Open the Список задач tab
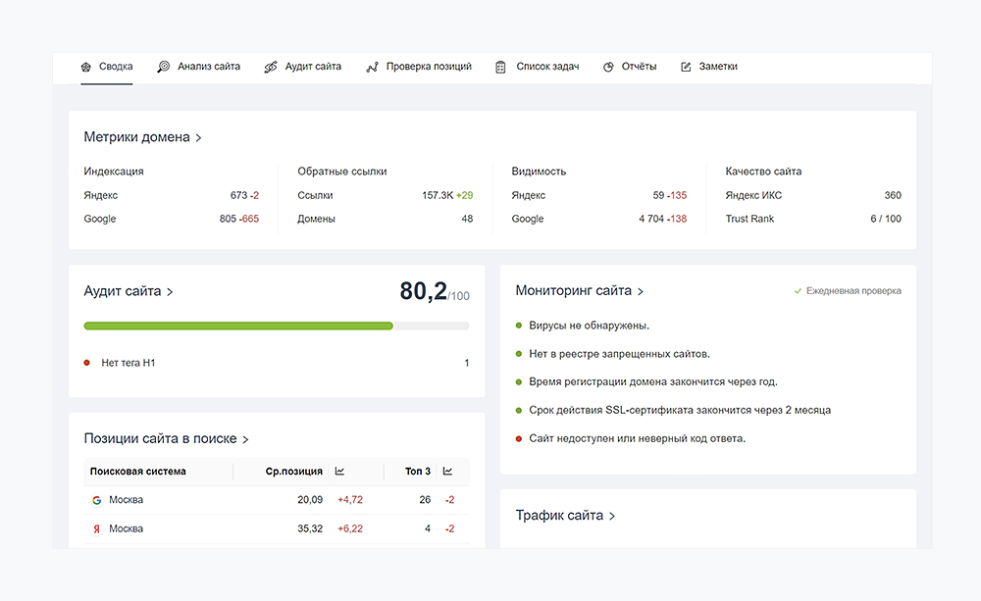 [x=547, y=67]
